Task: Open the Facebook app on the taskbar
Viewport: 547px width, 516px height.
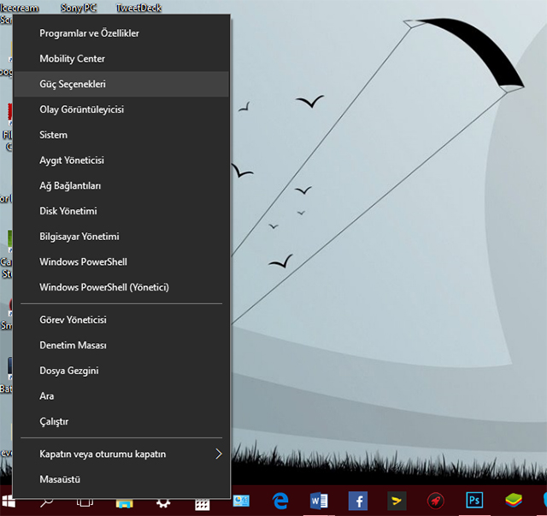Action: click(x=358, y=501)
